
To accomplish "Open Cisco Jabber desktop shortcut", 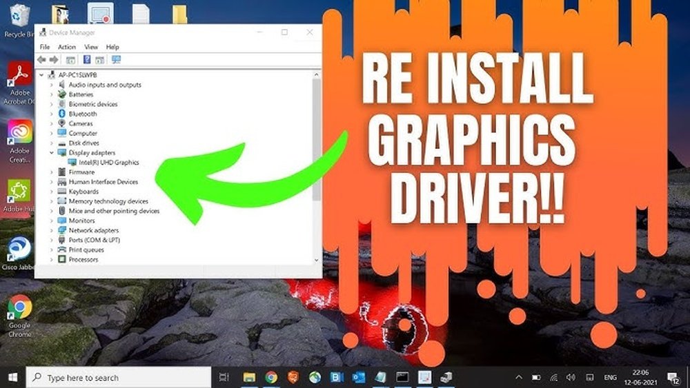I will (x=19, y=249).
